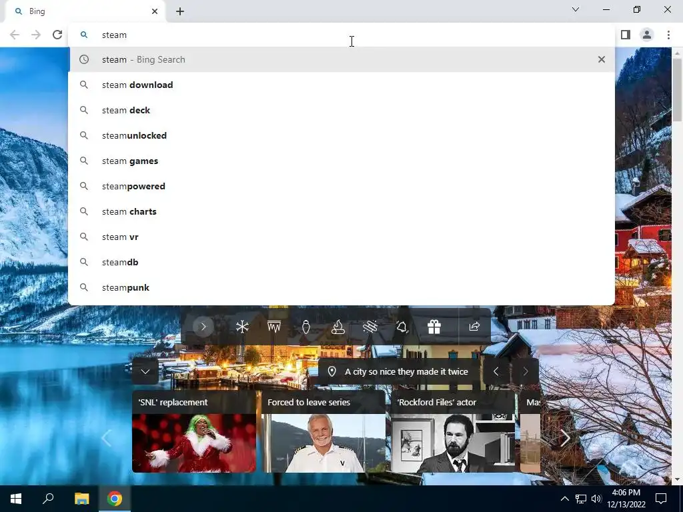
Task: Click the light bulb ornament icon
Action: (x=305, y=327)
